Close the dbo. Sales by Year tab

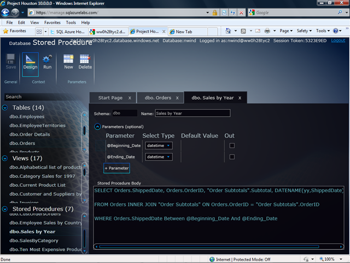point(240,98)
